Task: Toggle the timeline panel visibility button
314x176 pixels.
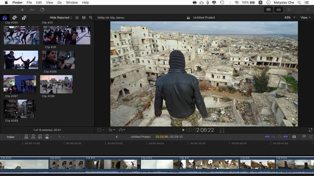Action: [279, 9]
